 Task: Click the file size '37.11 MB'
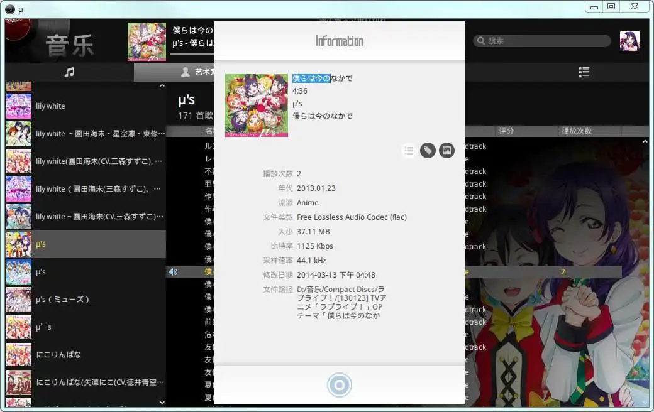coord(313,232)
